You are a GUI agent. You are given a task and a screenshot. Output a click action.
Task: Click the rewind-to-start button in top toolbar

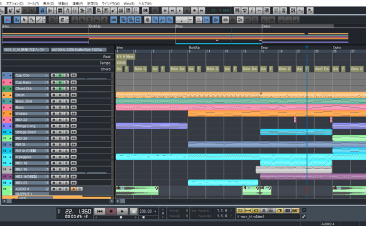pos(165,10)
